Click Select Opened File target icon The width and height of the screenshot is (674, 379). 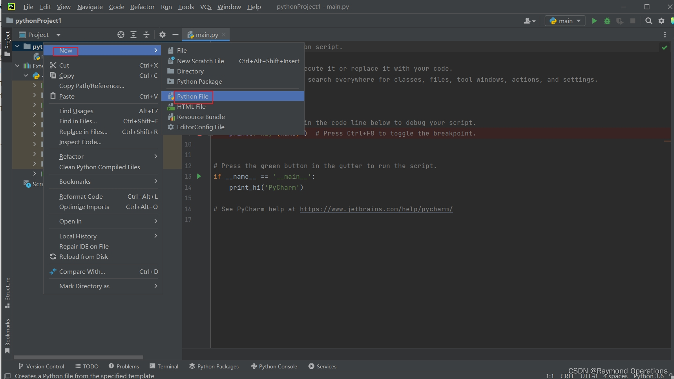121,35
